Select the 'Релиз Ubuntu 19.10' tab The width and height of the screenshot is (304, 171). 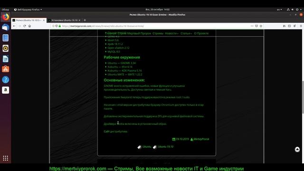(28, 20)
